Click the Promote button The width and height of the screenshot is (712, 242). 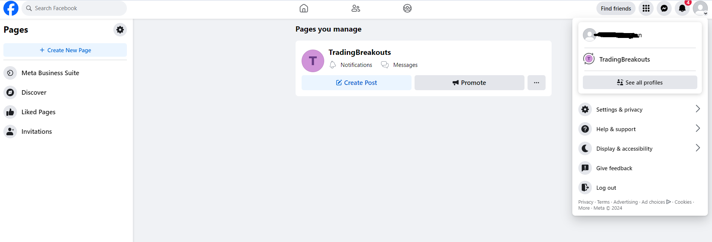470,83
